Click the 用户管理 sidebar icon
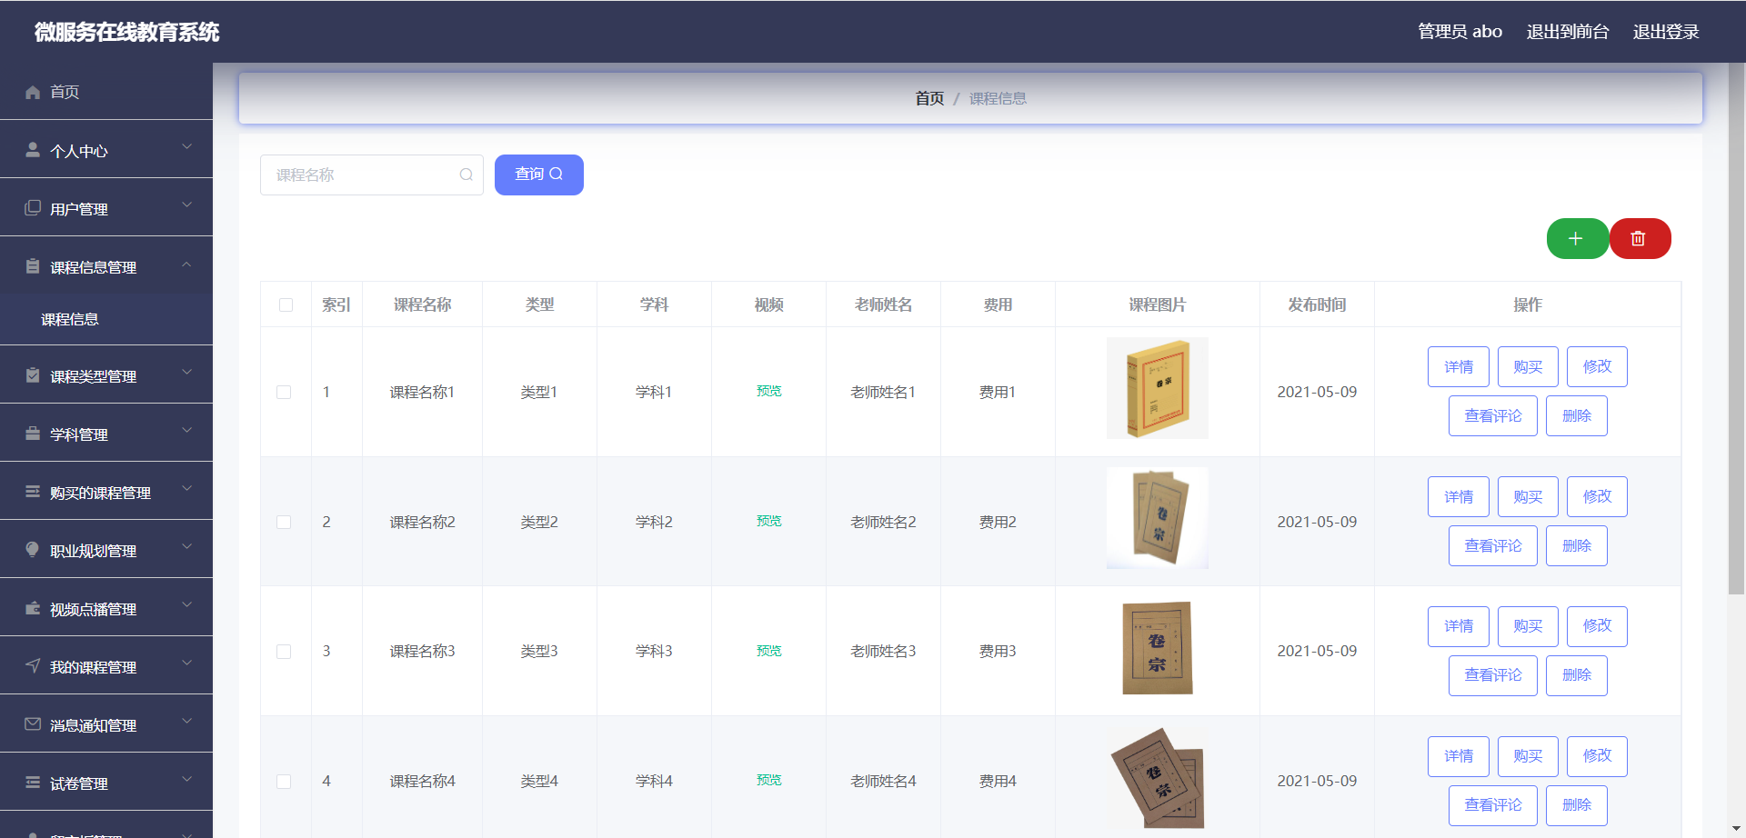 point(32,207)
